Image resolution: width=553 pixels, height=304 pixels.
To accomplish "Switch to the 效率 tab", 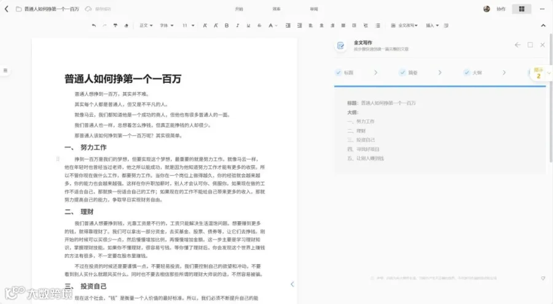I will pos(276,9).
